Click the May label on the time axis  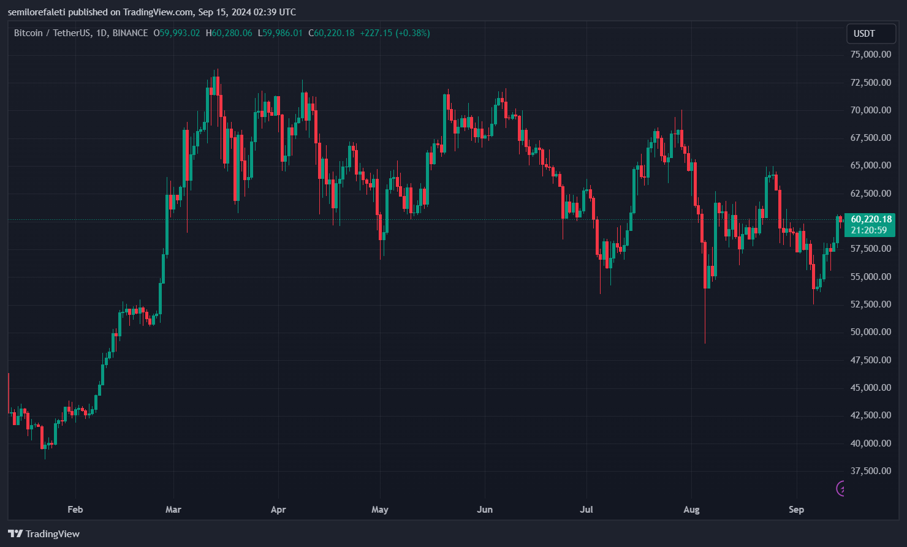[x=380, y=510]
